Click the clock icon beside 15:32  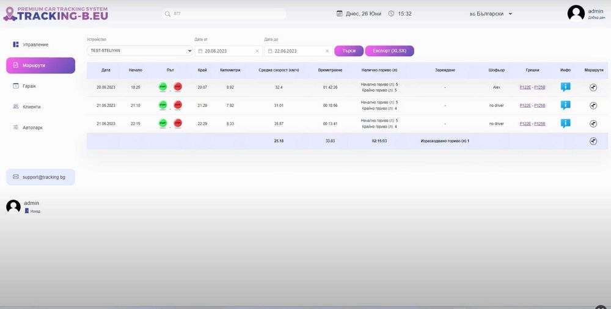point(391,13)
